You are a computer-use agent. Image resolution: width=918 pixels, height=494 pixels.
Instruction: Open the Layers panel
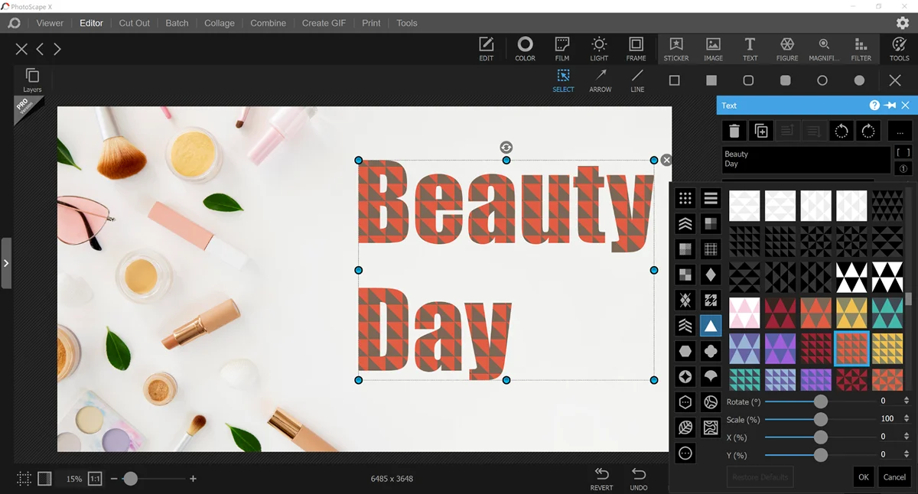32,80
